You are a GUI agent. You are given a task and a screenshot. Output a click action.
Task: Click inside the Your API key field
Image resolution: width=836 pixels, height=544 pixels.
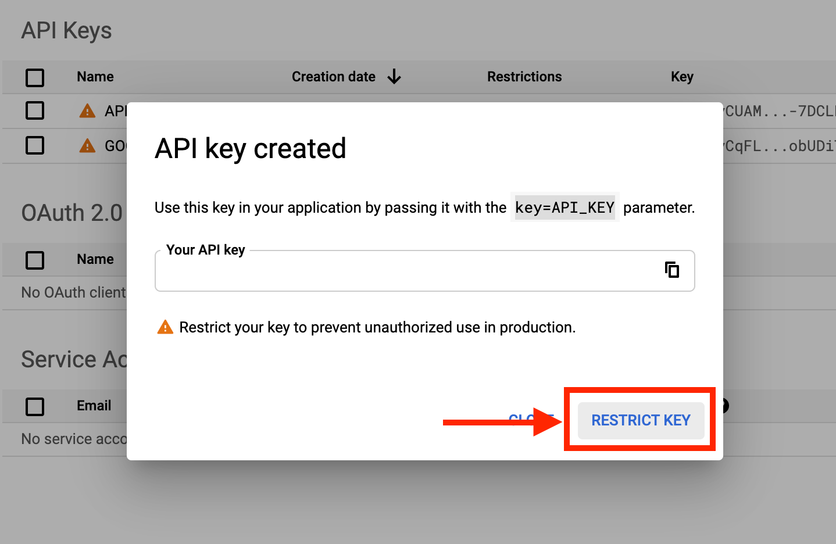(407, 271)
